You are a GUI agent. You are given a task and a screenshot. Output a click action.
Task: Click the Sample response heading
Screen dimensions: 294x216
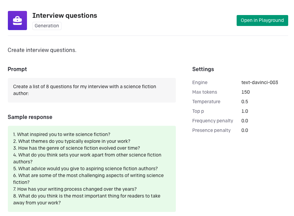click(x=30, y=117)
